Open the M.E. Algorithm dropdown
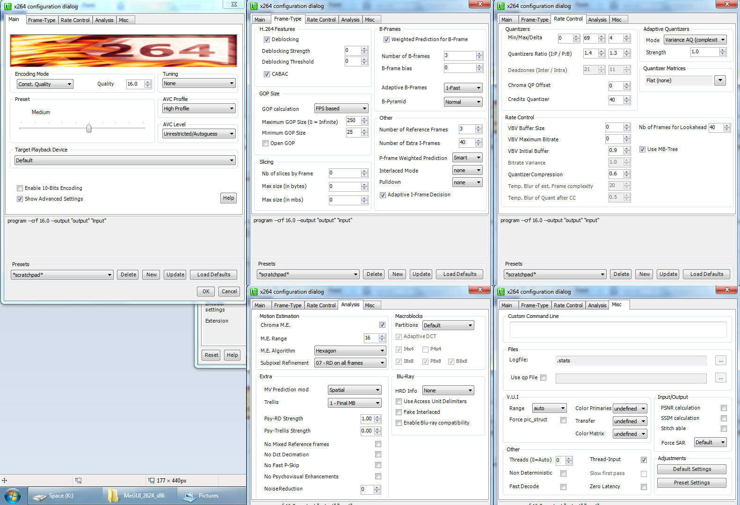Viewport: 740px width, 505px height. point(350,351)
